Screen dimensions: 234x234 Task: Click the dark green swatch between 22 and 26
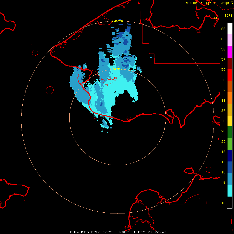point(230,132)
